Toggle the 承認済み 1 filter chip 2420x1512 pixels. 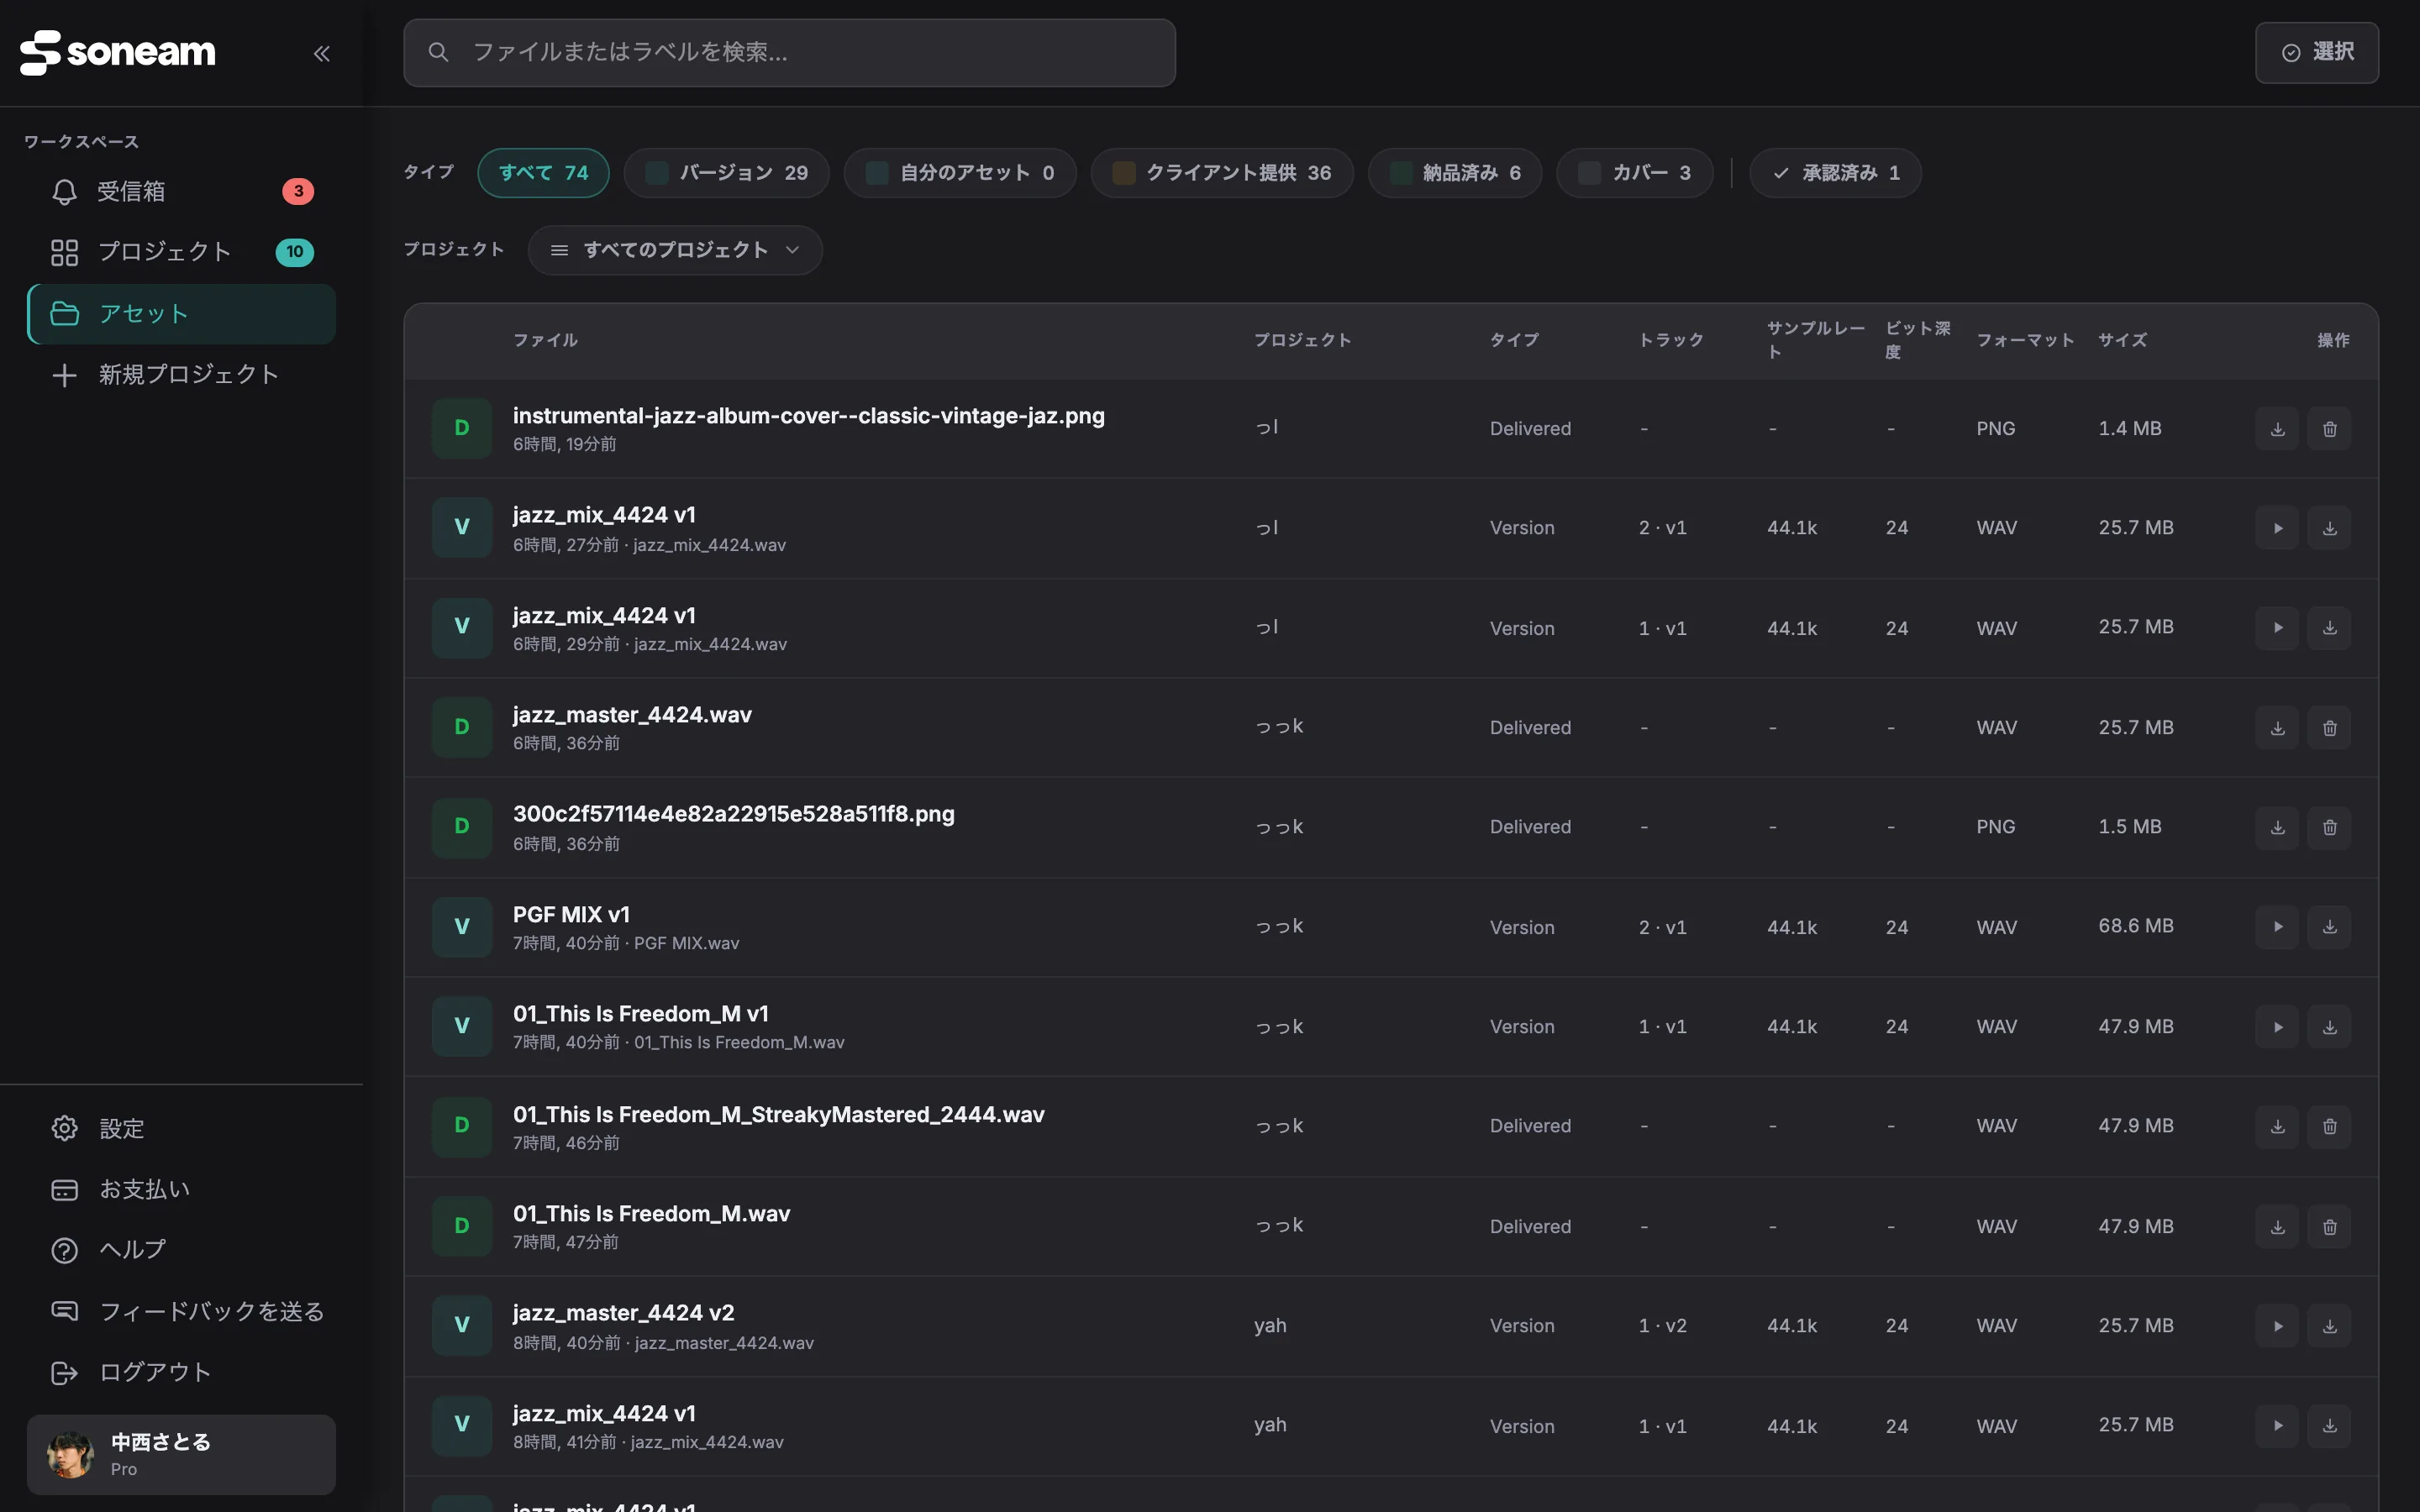[1836, 173]
